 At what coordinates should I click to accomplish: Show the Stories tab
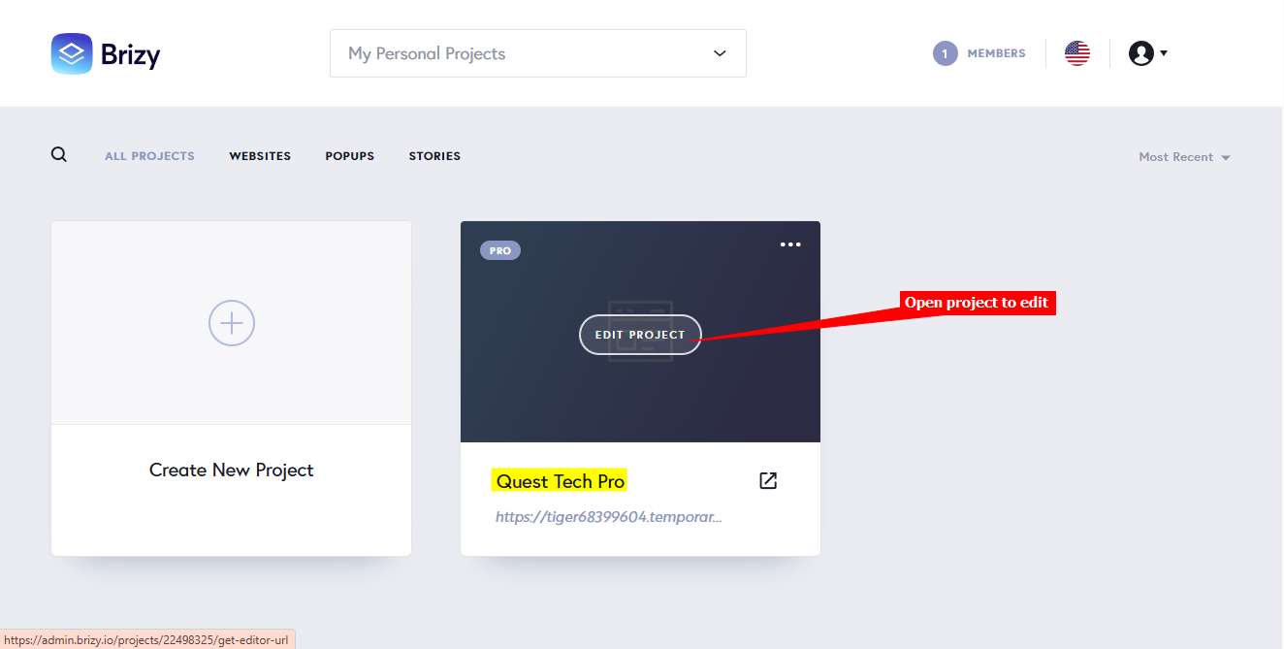pos(434,156)
